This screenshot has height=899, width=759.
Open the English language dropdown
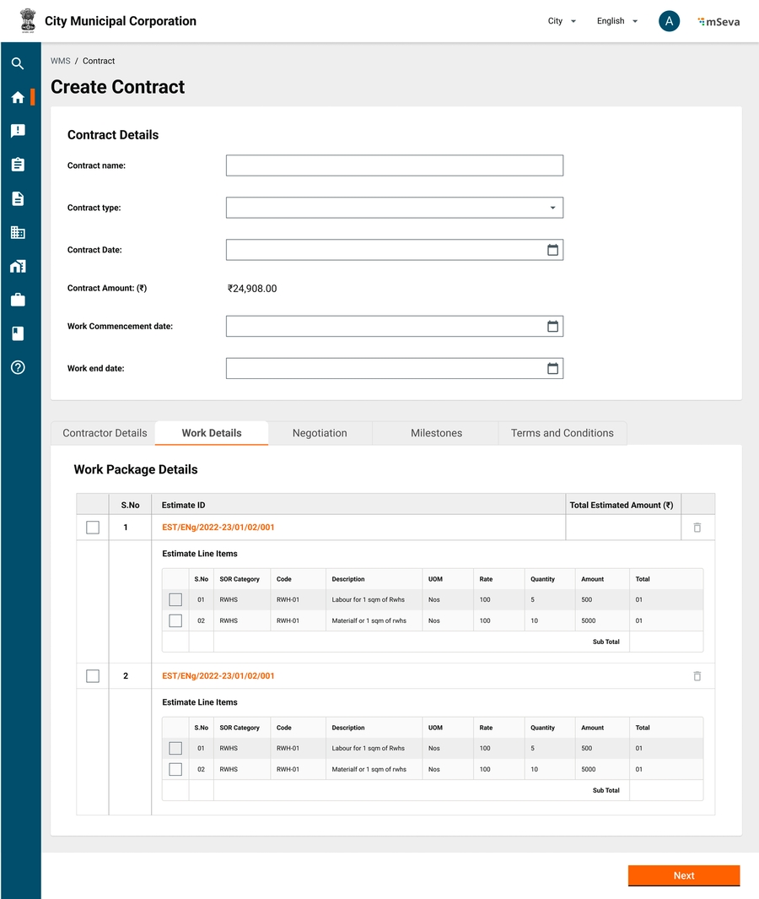(x=616, y=21)
